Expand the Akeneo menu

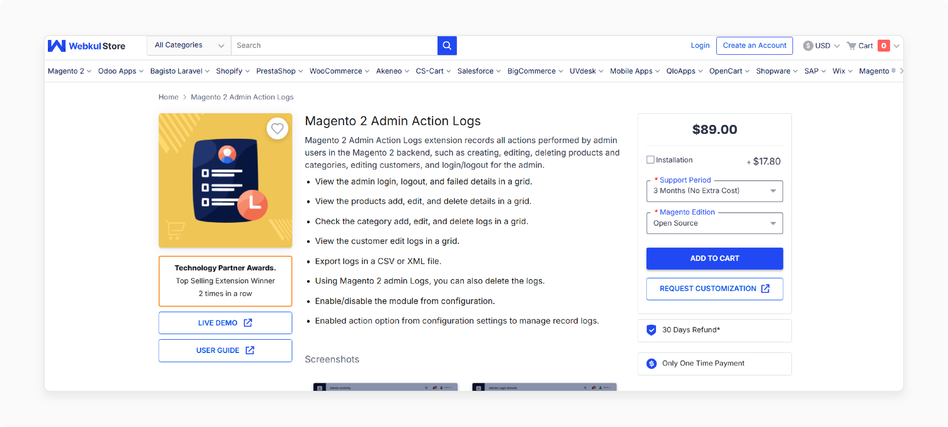(x=392, y=71)
